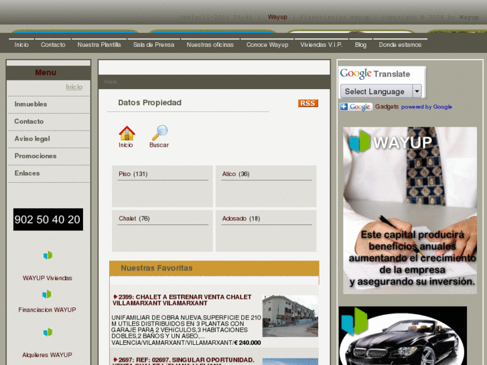The width and height of the screenshot is (487, 365).
Task: Click the Wayup logo above Alquileres WAYUP
Action: coord(48,332)
